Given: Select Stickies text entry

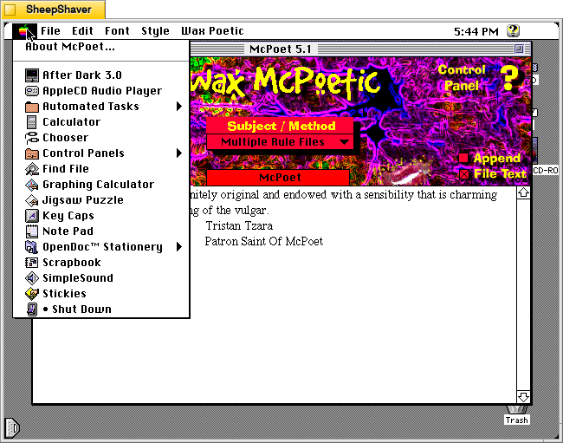Looking at the screenshot, I should 64,294.
